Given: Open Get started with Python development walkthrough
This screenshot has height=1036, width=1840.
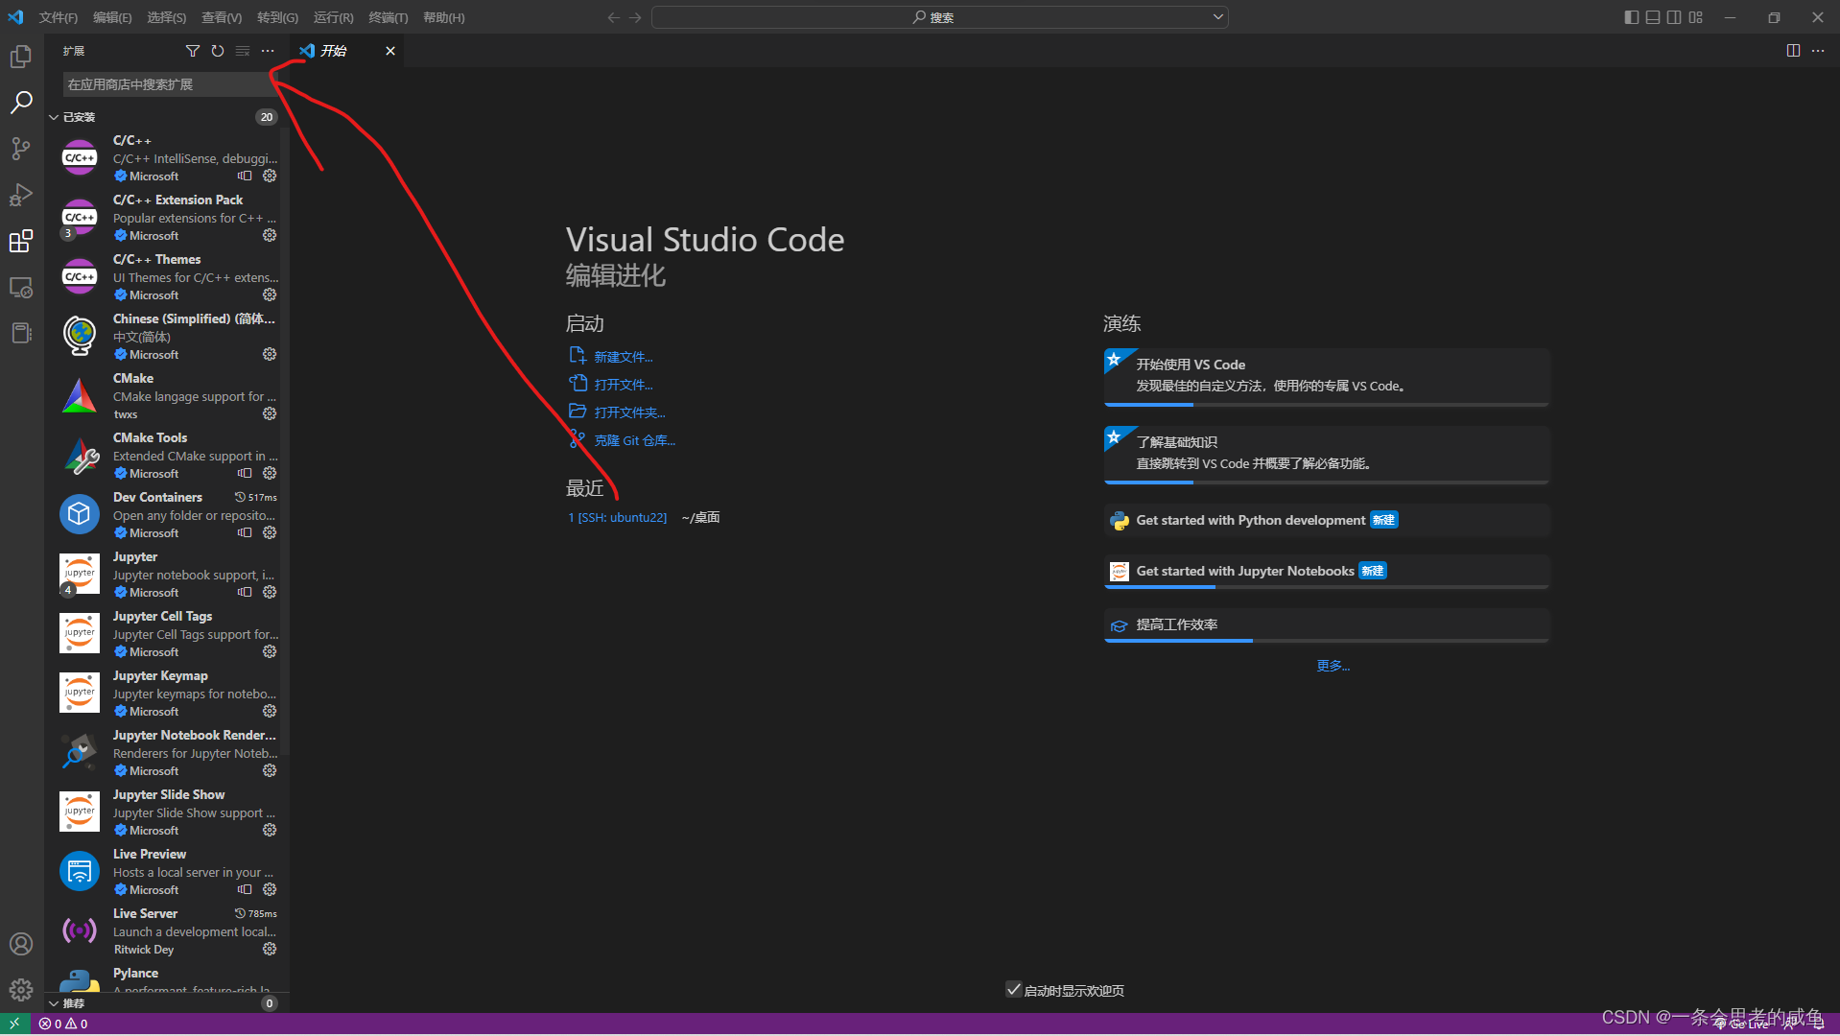Looking at the screenshot, I should (1327, 521).
